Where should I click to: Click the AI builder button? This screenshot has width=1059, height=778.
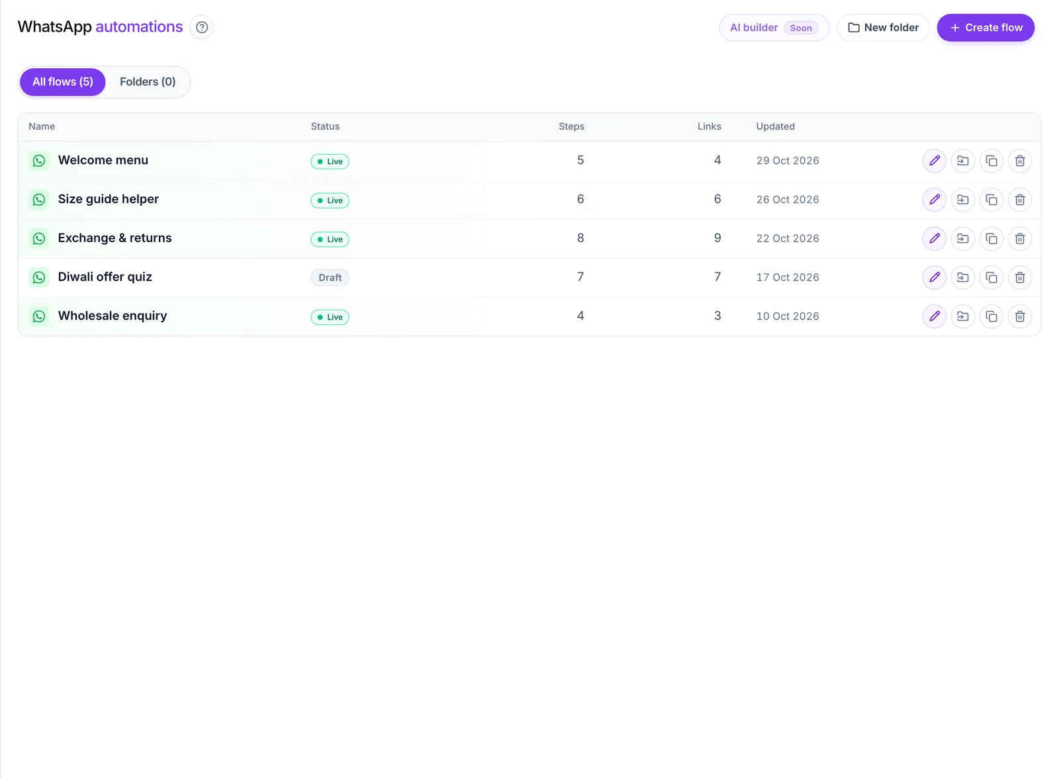tap(774, 28)
